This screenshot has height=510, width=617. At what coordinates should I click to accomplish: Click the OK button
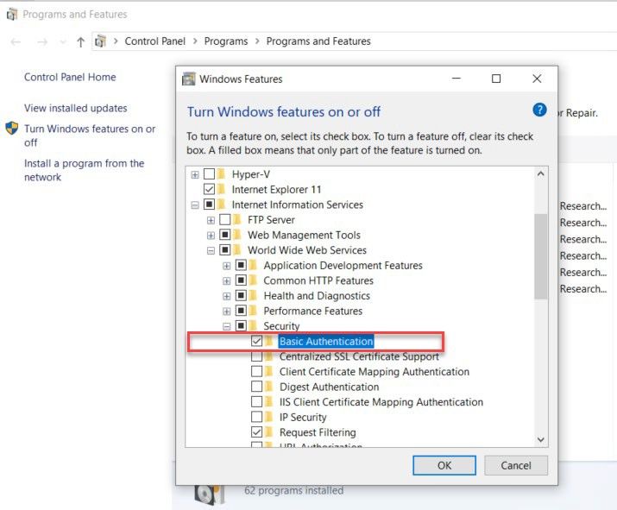[x=444, y=465]
